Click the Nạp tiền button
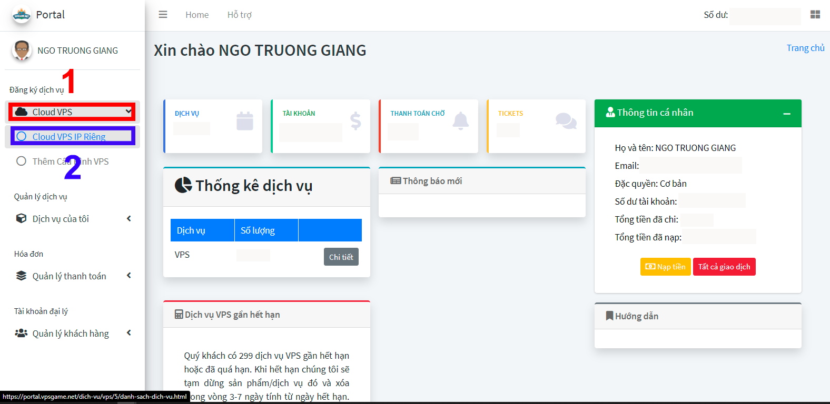The width and height of the screenshot is (830, 404). 665,267
